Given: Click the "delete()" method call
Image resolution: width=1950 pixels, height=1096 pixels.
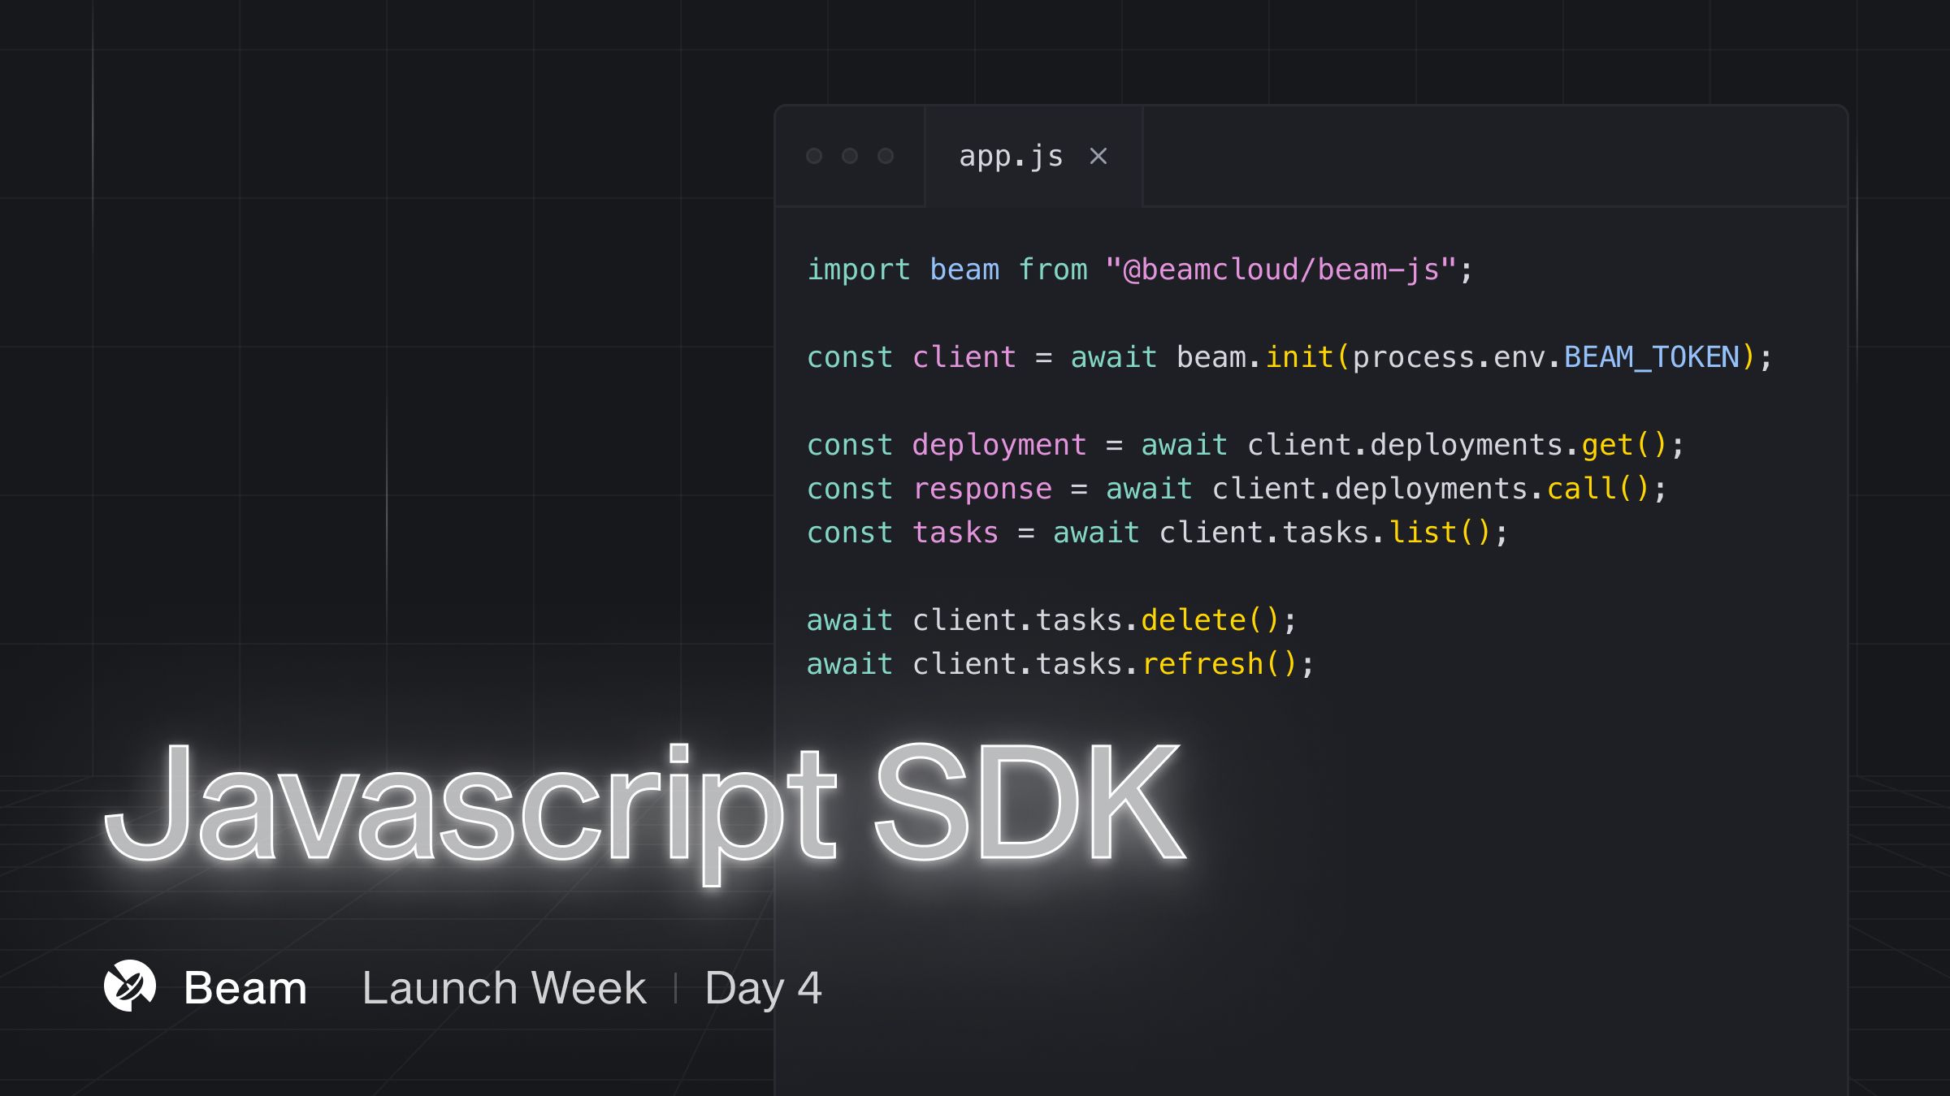Looking at the screenshot, I should pos(1211,620).
